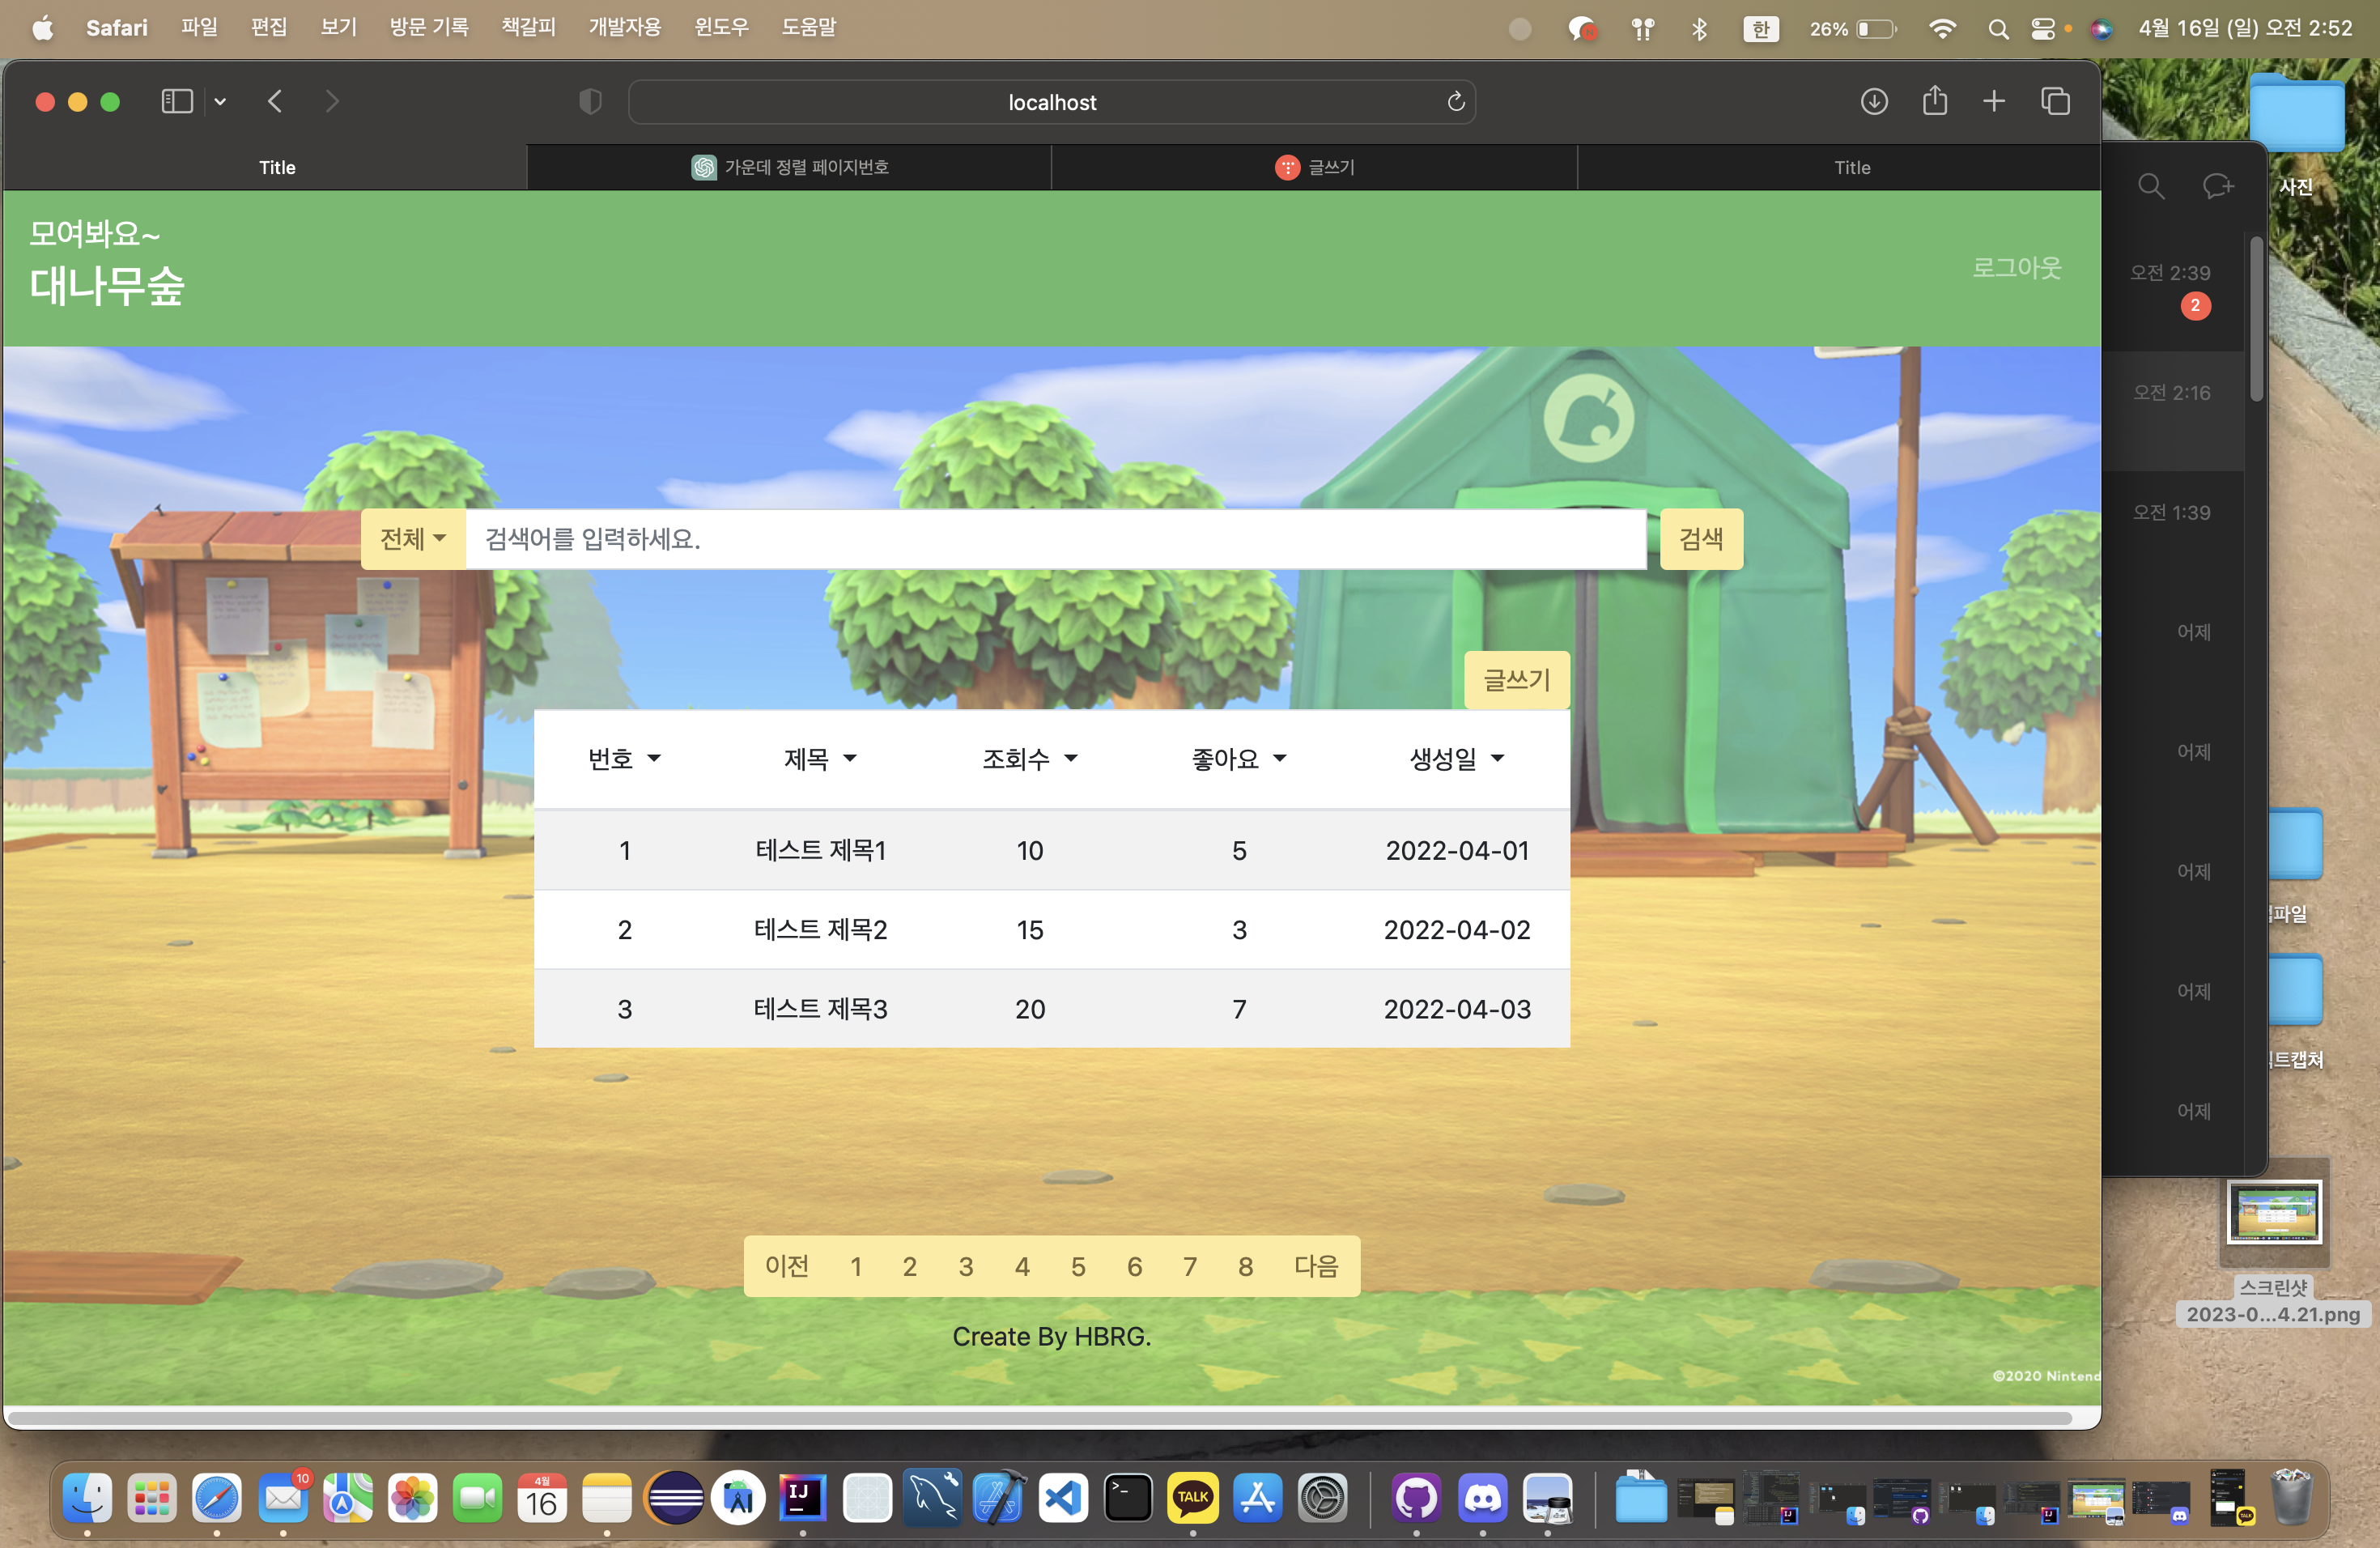Open Discord in the Dock
Image resolution: width=2380 pixels, height=1548 pixels.
(1482, 1498)
